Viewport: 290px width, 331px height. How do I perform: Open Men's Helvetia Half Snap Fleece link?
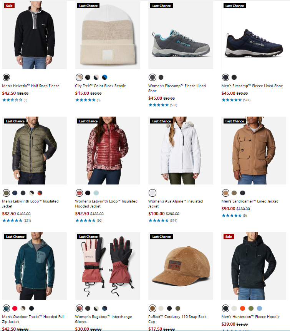tap(31, 86)
